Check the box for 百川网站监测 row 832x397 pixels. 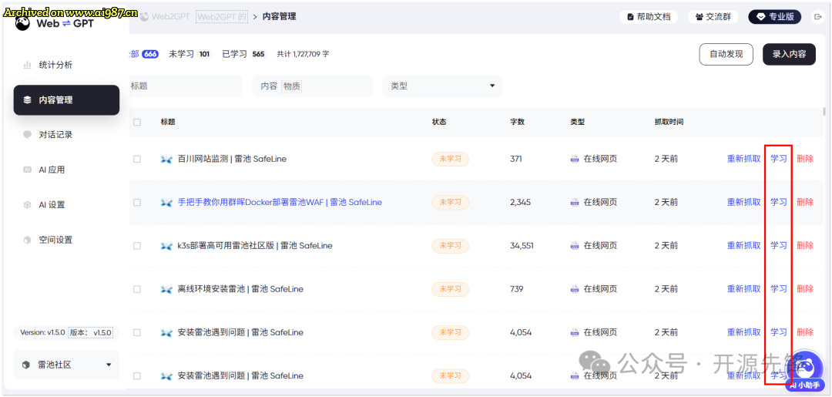(x=137, y=159)
